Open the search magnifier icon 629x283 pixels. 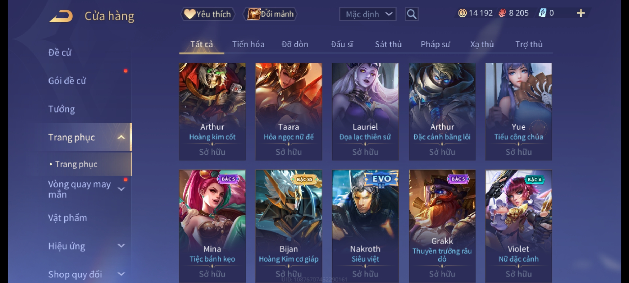pos(411,14)
